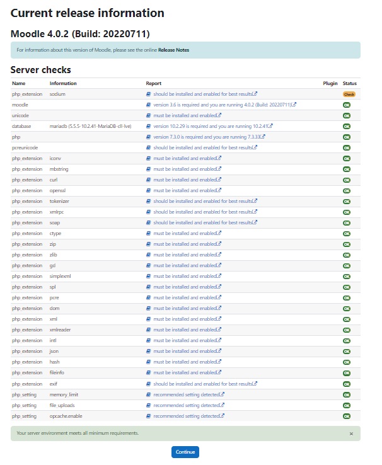Open the database version 10.2.29 required link

click(x=212, y=126)
